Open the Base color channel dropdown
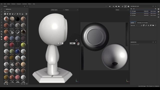This screenshot has width=160, height=90. coord(134,25)
